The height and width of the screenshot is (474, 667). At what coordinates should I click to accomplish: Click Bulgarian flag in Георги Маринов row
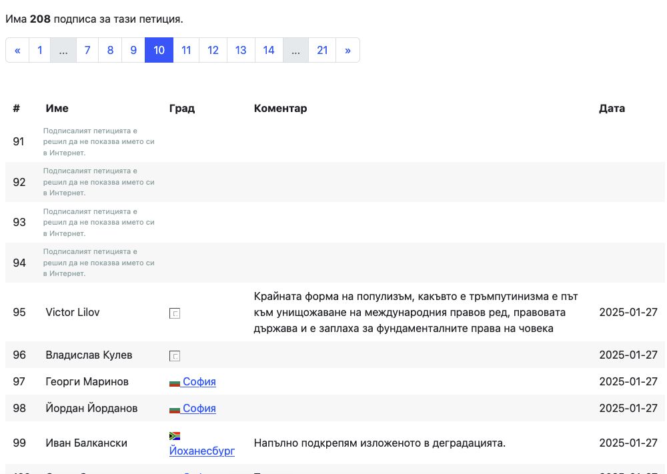pyautogui.click(x=175, y=383)
